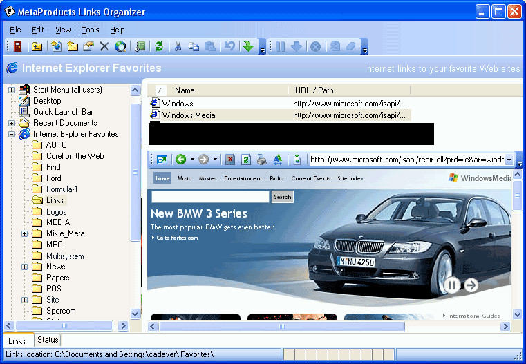Screen dimensions: 526x364
Task: Go back in the preview browser
Action: coord(181,160)
